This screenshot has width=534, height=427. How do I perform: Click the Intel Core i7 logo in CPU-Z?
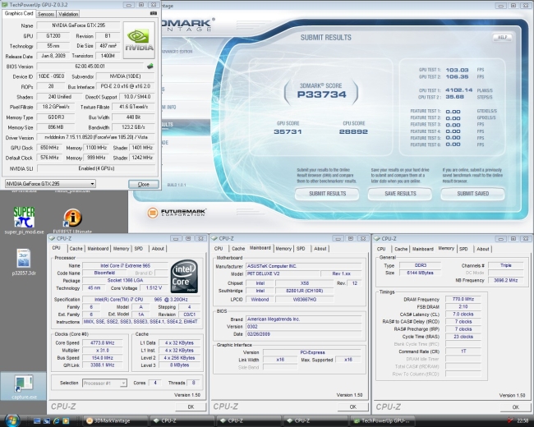(x=184, y=277)
